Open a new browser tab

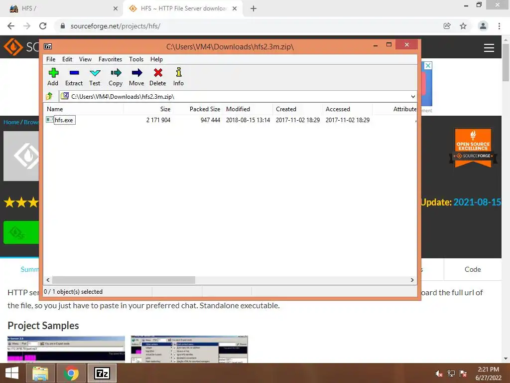click(x=254, y=8)
